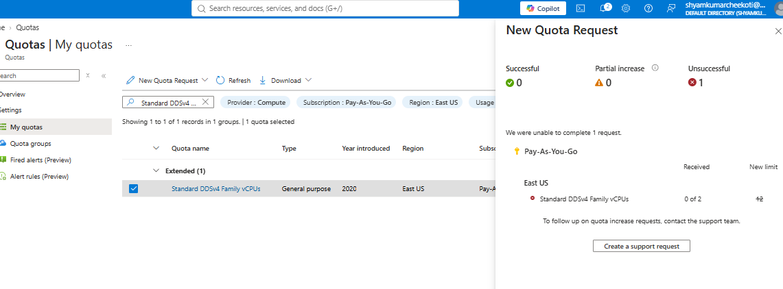Sort by the Year introduced column
This screenshot has width=783, height=289.
click(366, 148)
